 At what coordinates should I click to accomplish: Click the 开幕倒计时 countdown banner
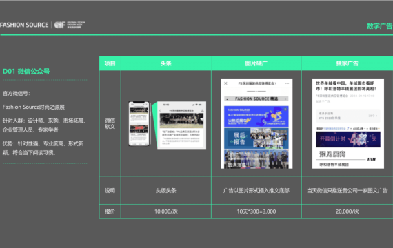point(348,139)
